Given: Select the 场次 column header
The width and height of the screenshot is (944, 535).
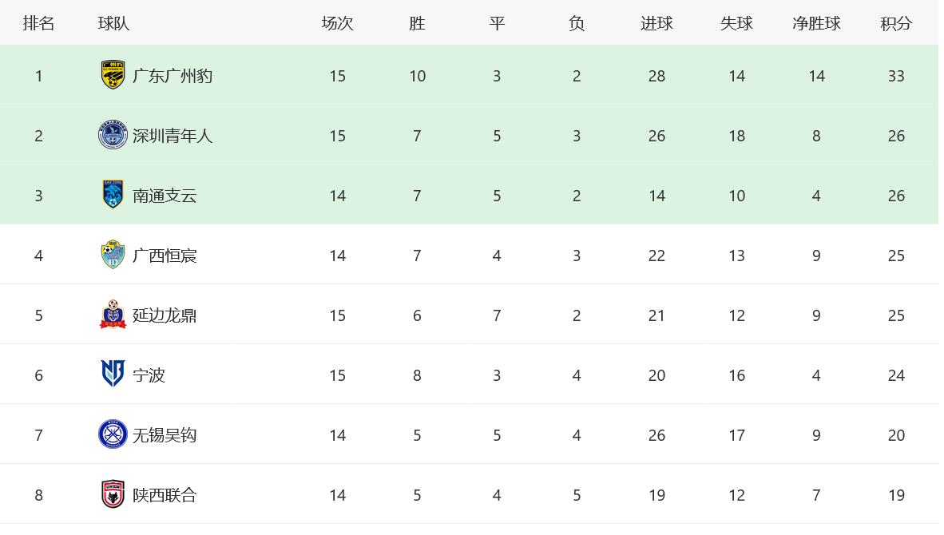Looking at the screenshot, I should pos(337,23).
